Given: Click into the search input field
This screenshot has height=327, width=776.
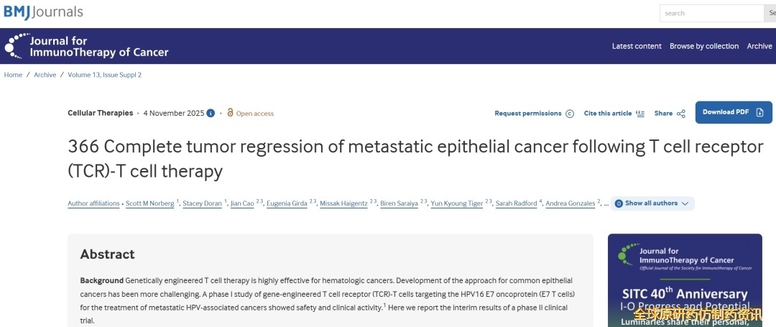Looking at the screenshot, I should tap(710, 13).
